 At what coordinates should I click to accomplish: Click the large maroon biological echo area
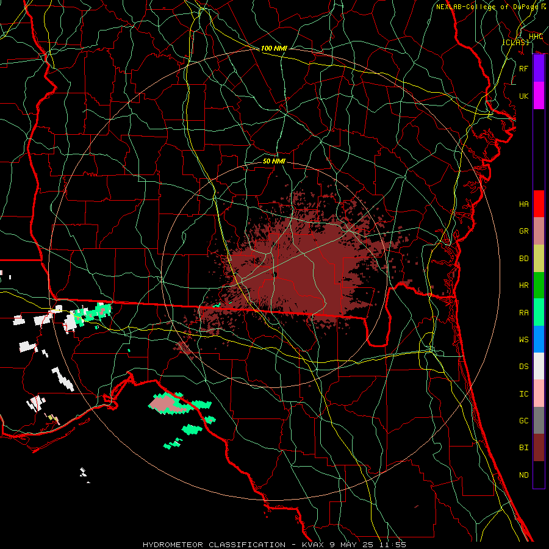298,270
